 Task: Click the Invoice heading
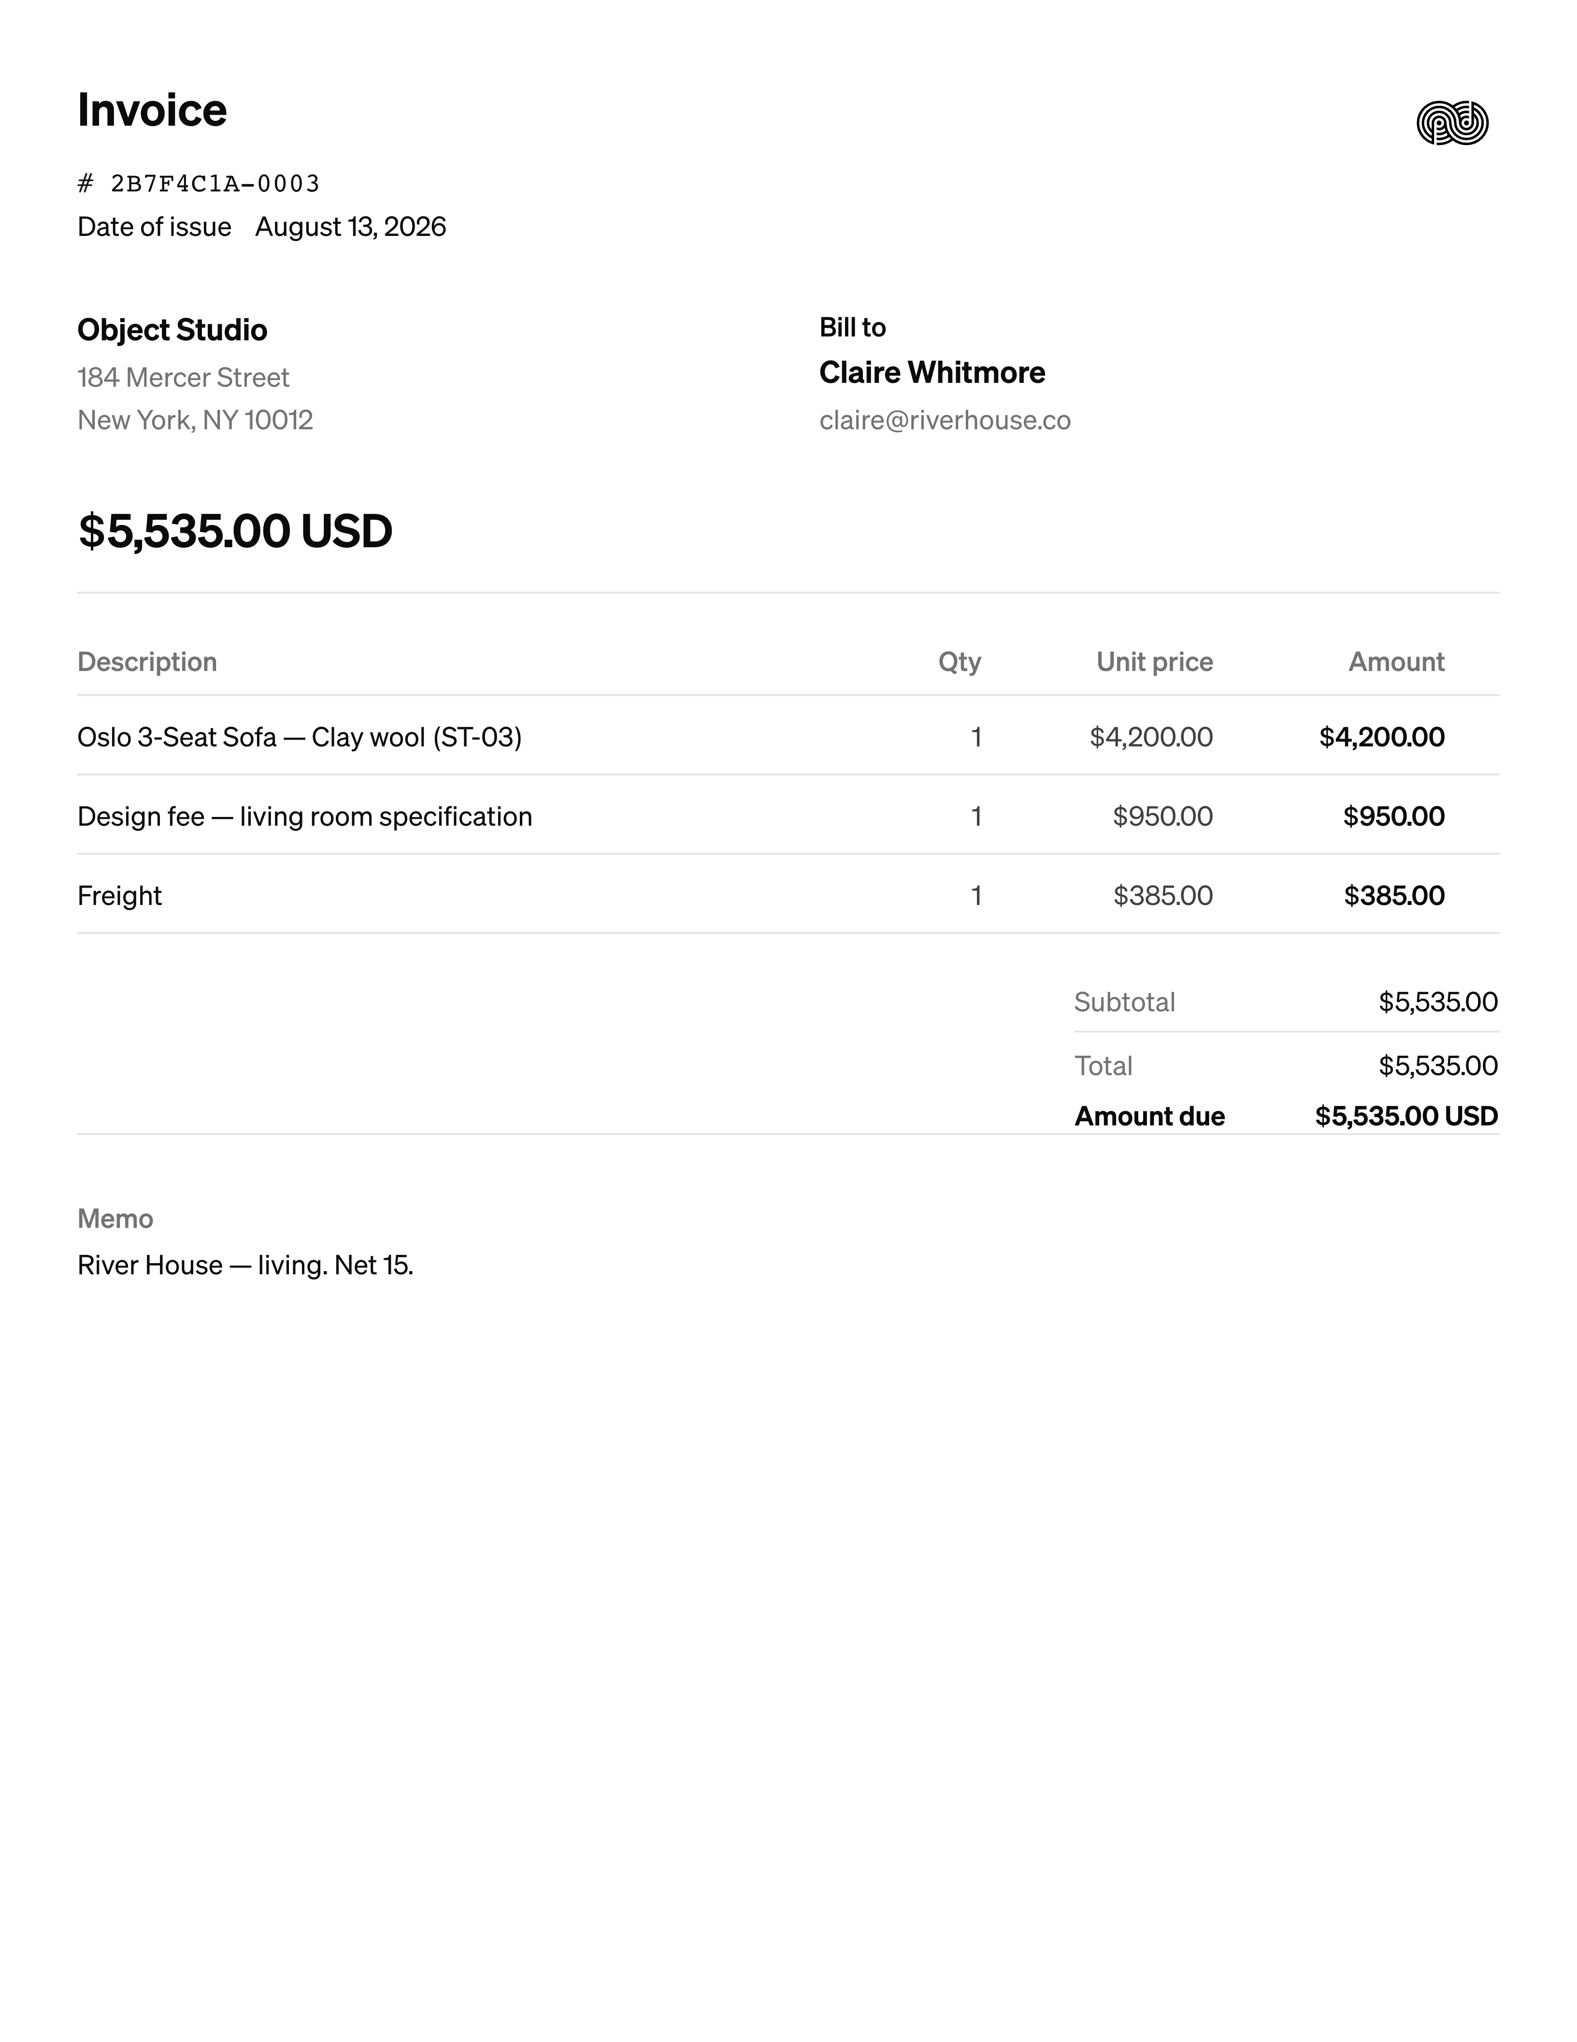click(x=152, y=110)
